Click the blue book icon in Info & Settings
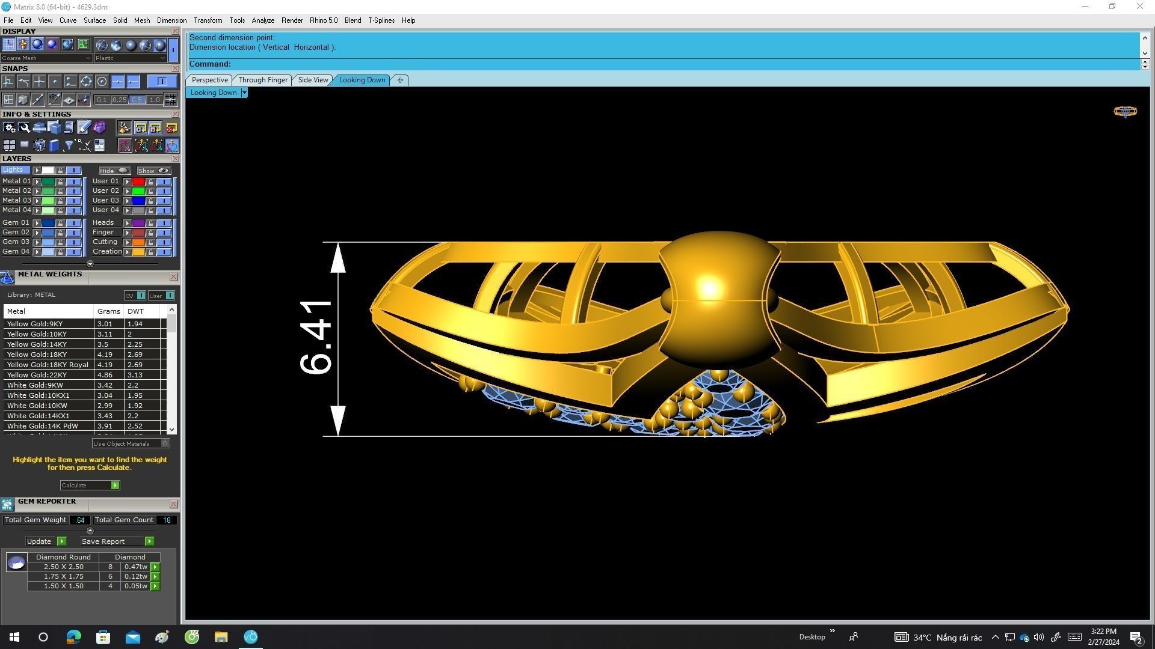This screenshot has width=1155, height=649. coord(54,145)
